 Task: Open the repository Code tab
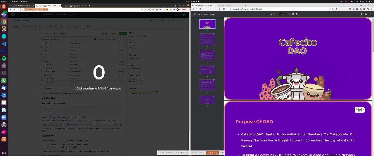[x=15, y=26]
